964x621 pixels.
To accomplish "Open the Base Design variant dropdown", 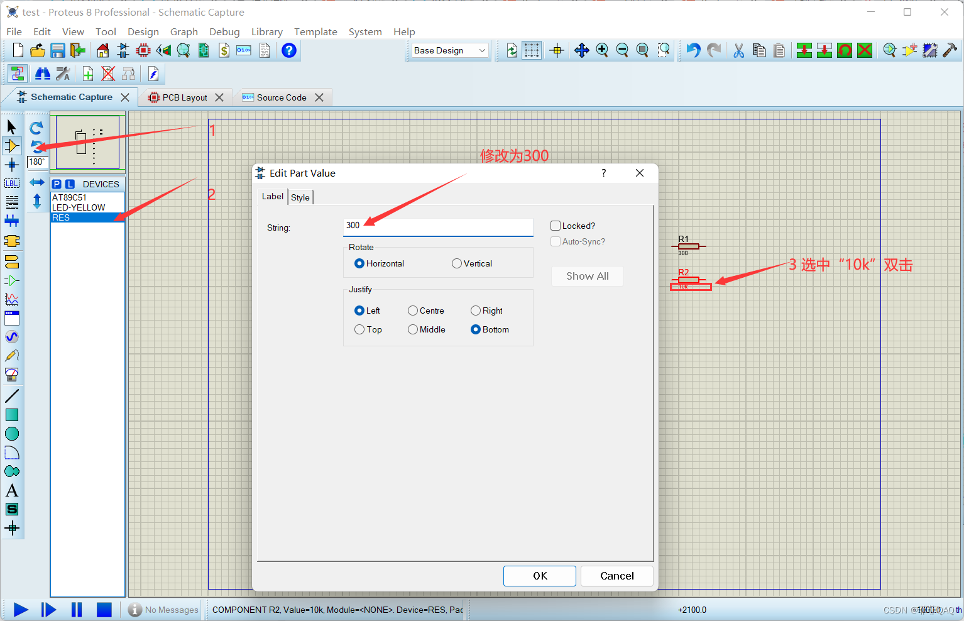I will [450, 50].
